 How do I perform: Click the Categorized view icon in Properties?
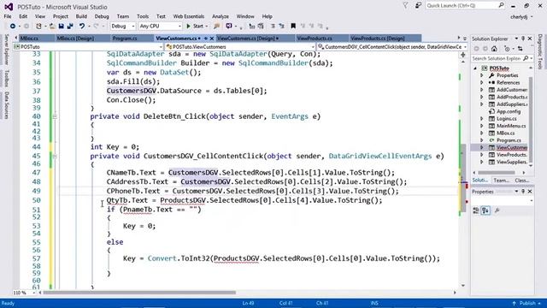click(x=476, y=210)
